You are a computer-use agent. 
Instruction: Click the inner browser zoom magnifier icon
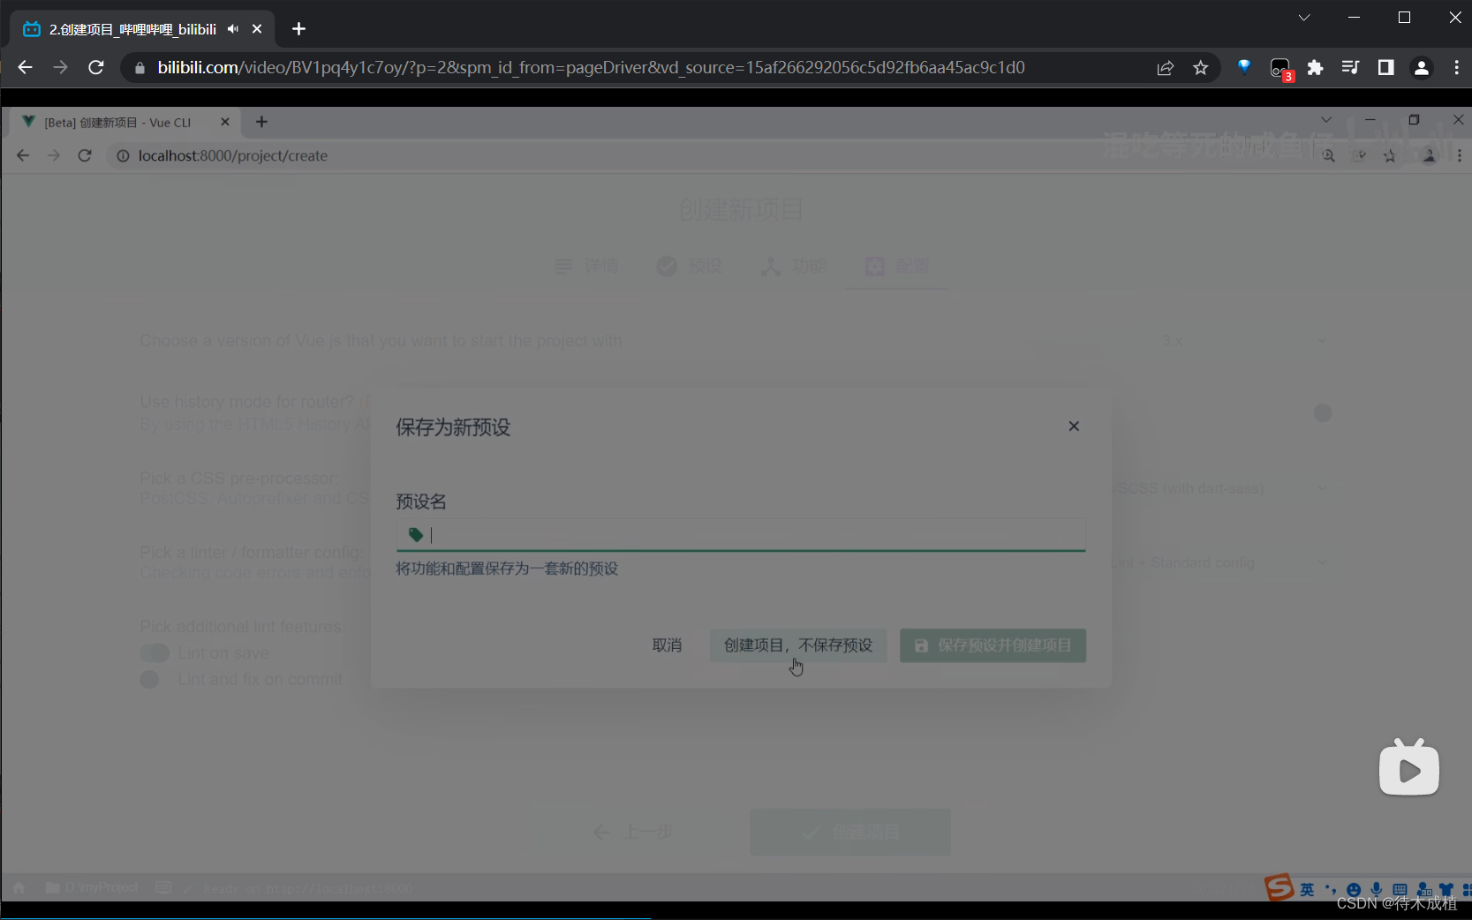[x=1328, y=156]
